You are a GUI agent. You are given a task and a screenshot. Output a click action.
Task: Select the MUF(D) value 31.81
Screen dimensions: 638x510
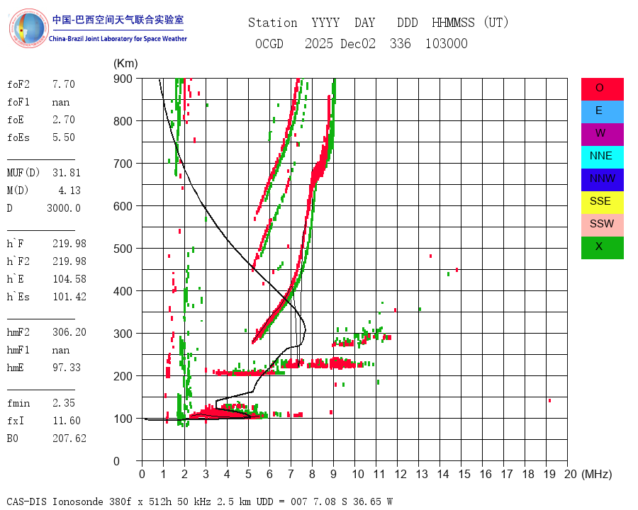[x=67, y=173]
